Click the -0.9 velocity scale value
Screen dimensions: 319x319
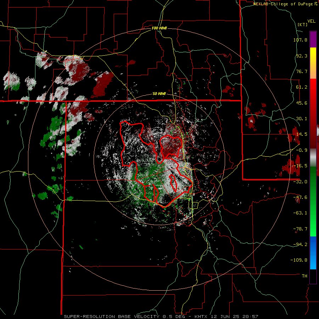click(x=302, y=150)
